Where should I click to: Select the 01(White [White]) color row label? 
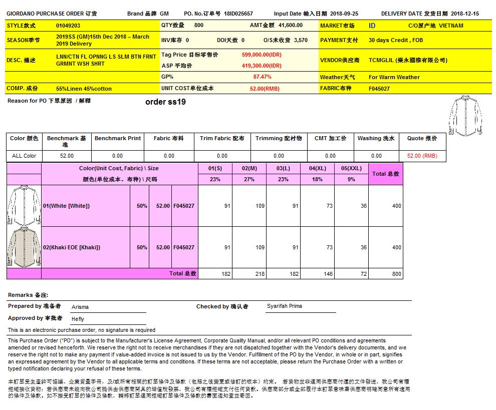tap(66, 206)
